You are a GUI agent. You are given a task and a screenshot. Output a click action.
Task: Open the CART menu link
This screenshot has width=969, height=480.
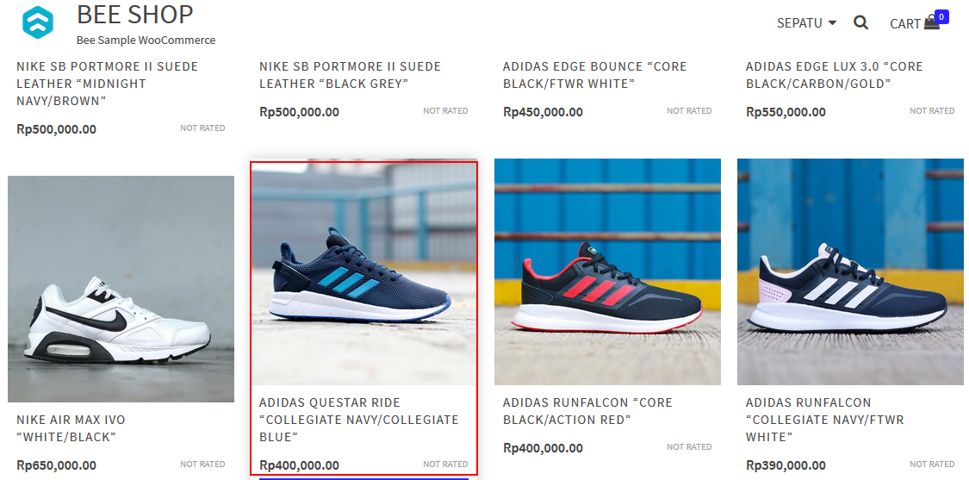point(905,23)
